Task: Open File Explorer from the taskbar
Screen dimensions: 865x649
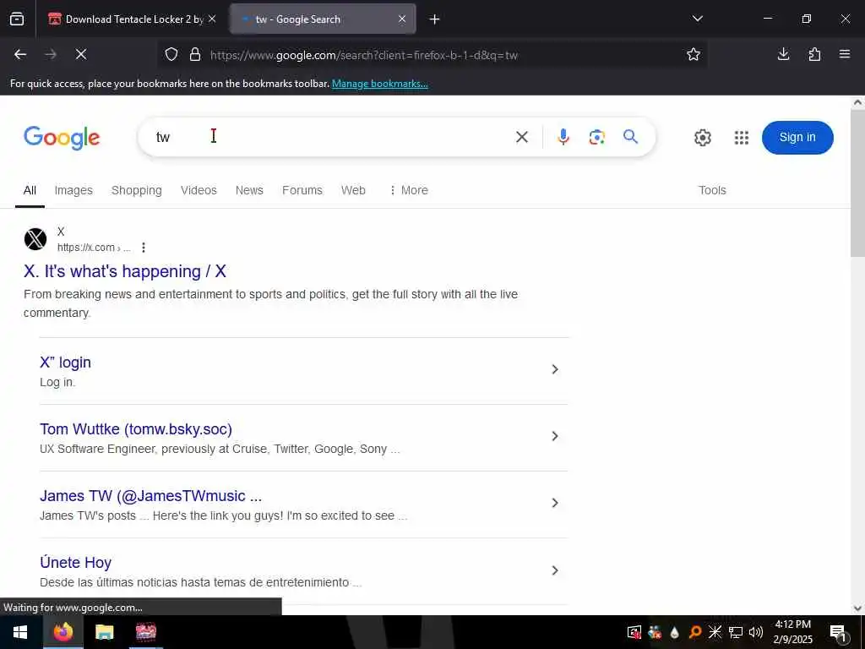Action: [x=104, y=632]
